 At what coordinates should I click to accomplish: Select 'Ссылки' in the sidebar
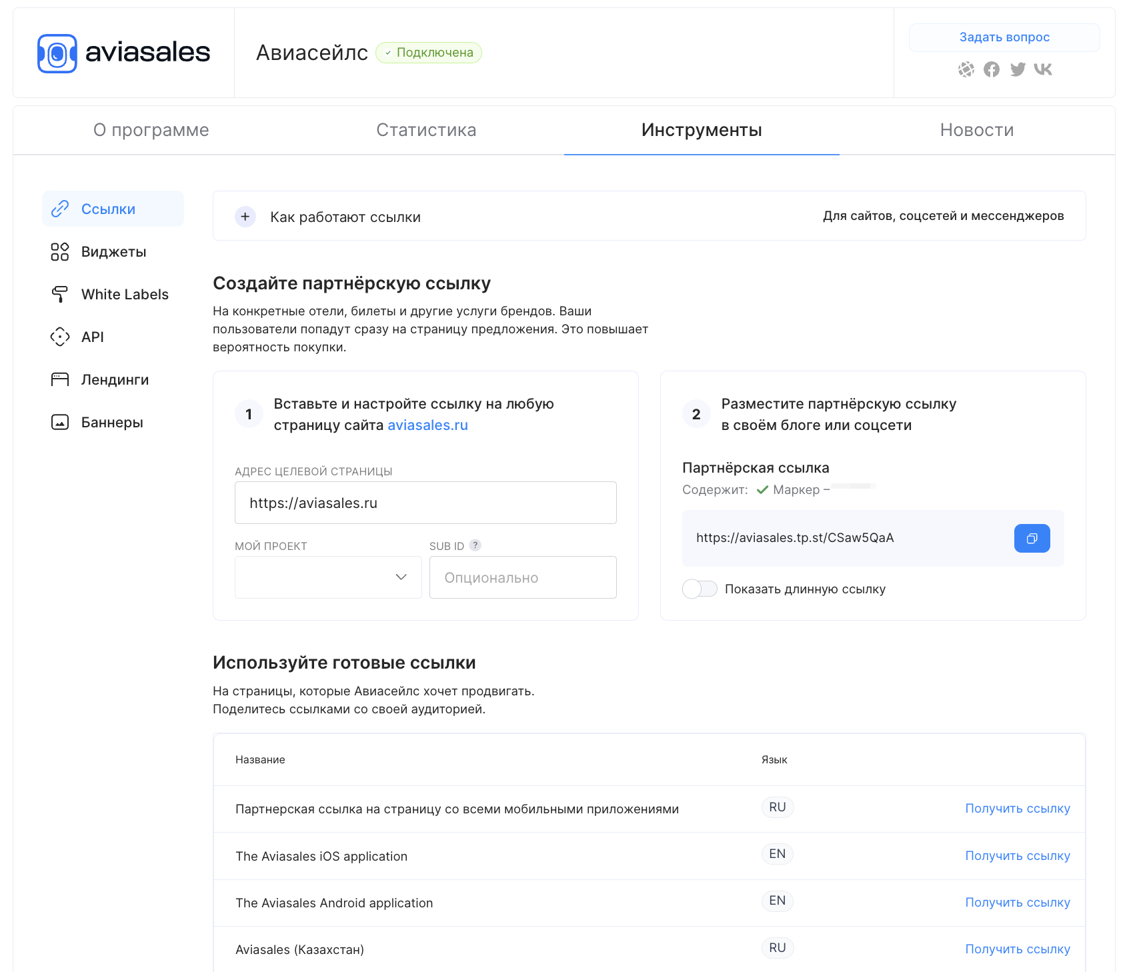[113, 209]
